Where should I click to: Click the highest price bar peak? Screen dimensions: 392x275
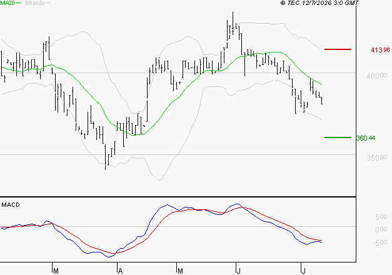(x=233, y=12)
